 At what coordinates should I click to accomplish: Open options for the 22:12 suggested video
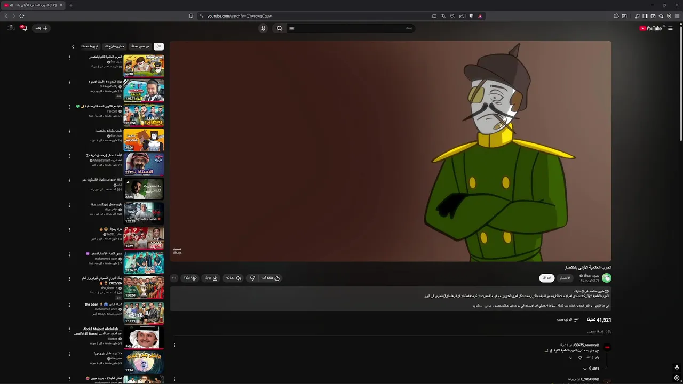[69, 156]
